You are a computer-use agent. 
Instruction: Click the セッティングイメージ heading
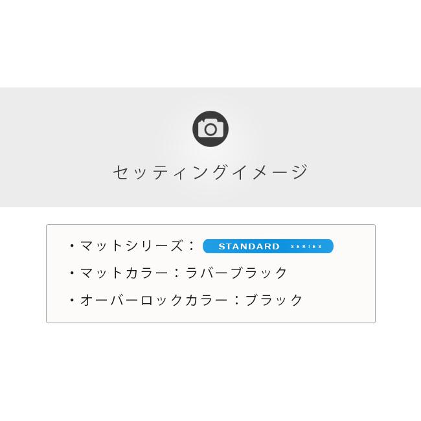coord(210,172)
